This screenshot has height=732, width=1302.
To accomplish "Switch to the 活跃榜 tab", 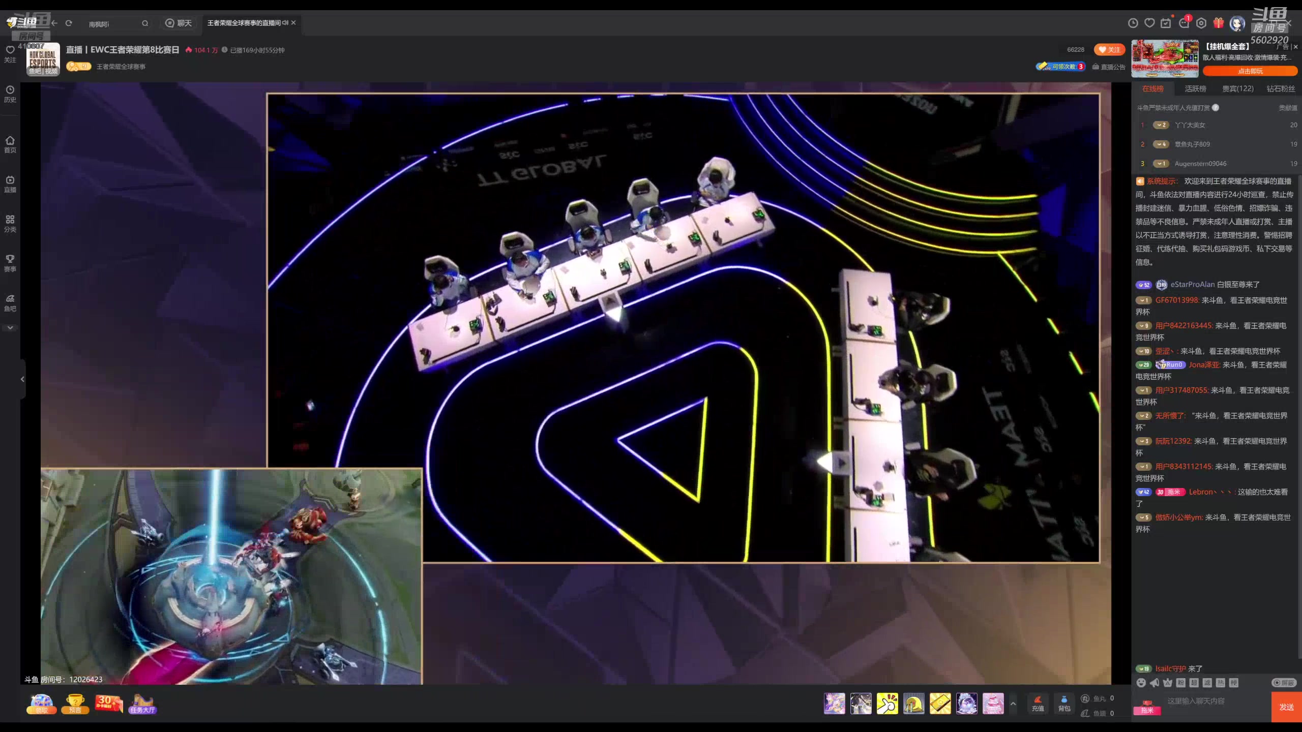I will 1195,88.
